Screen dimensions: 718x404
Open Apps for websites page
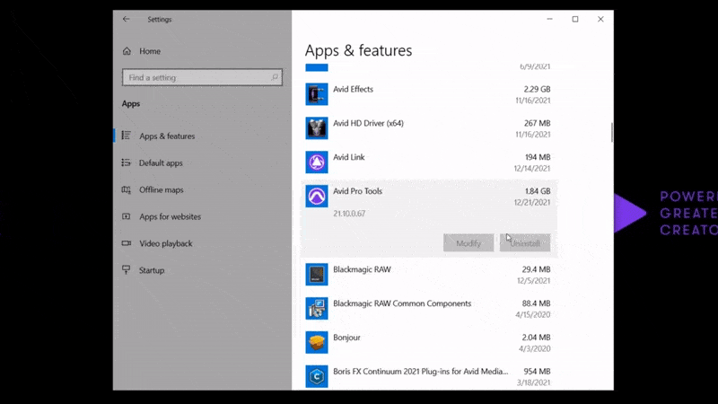(170, 216)
